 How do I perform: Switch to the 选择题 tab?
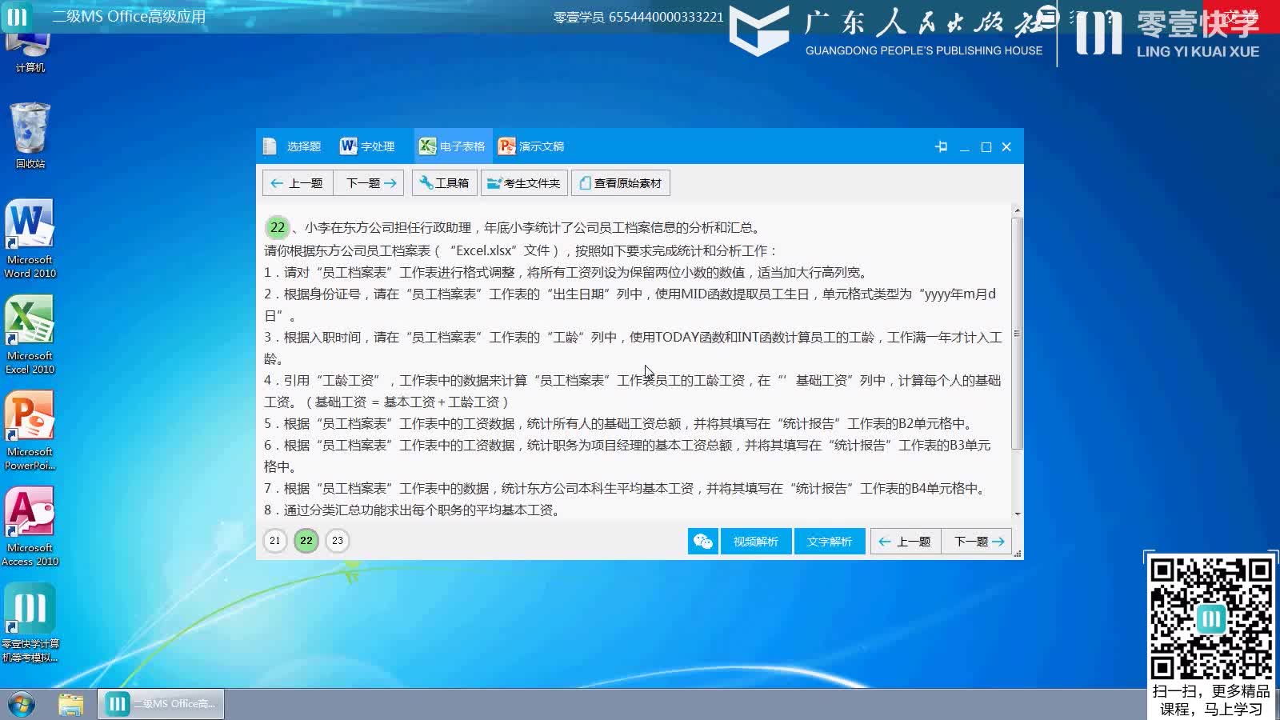point(292,146)
